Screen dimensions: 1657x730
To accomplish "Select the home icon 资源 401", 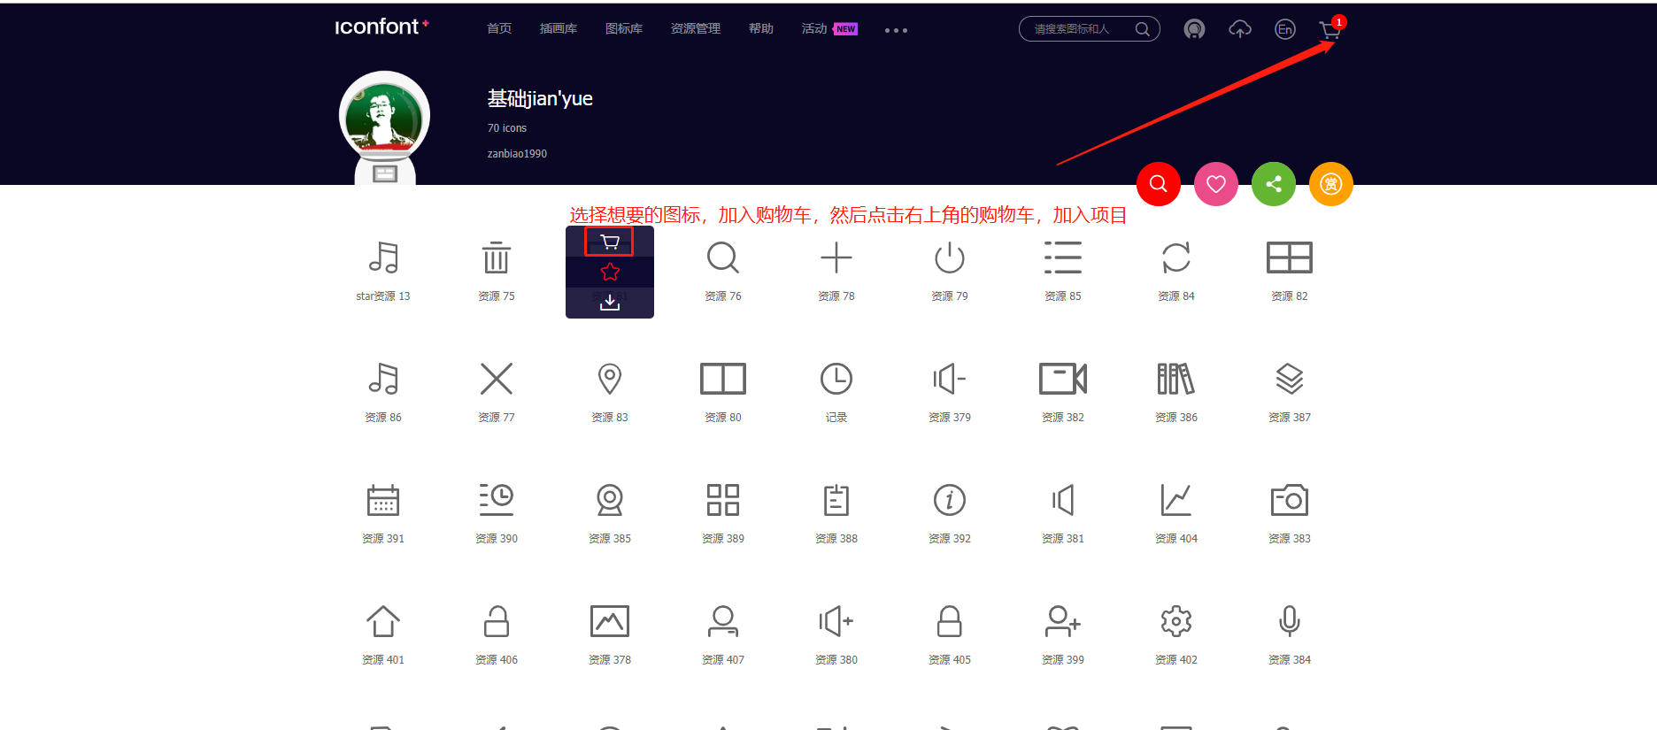I will tap(383, 621).
